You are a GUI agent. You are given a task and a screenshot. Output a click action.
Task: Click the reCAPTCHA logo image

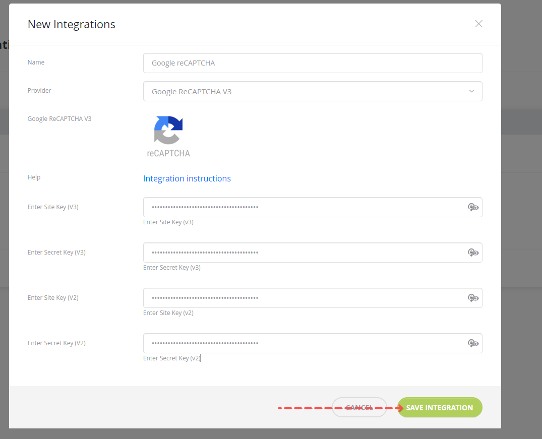(168, 137)
